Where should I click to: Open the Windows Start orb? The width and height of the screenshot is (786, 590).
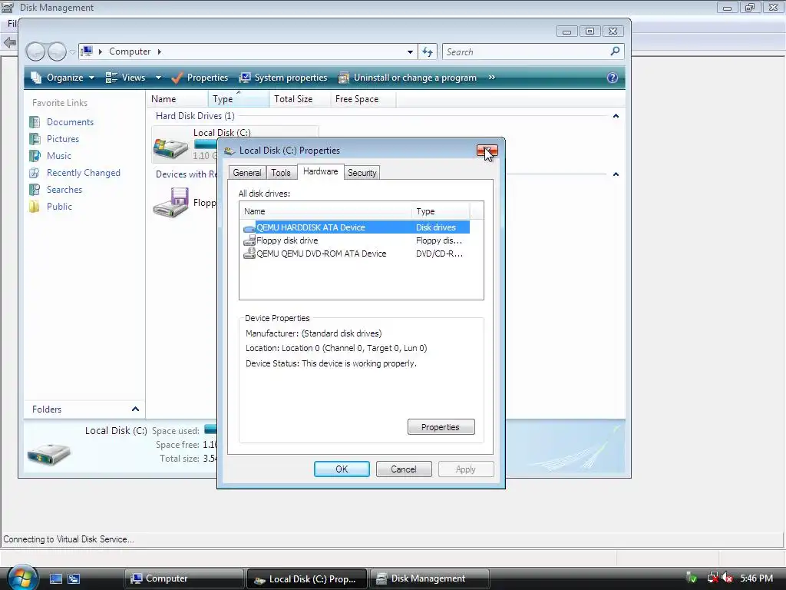click(22, 577)
